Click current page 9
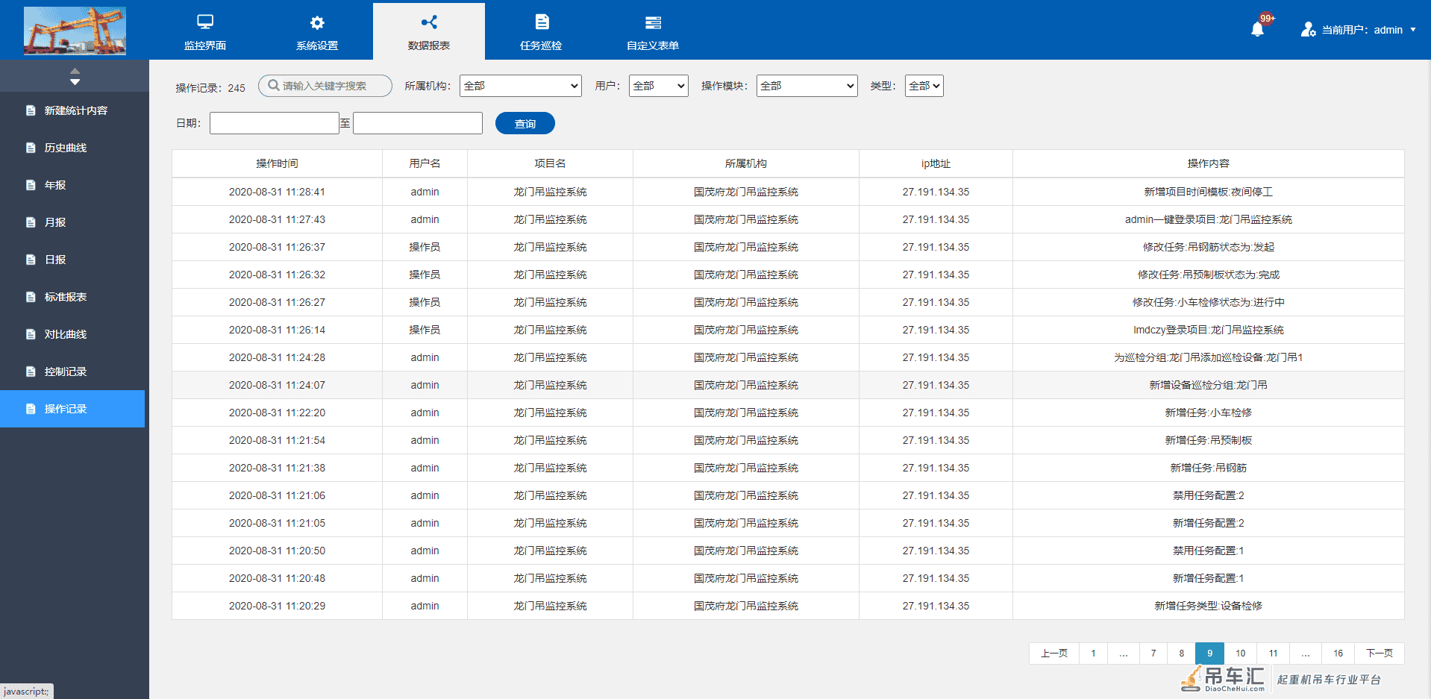The width and height of the screenshot is (1431, 699). tap(1210, 653)
